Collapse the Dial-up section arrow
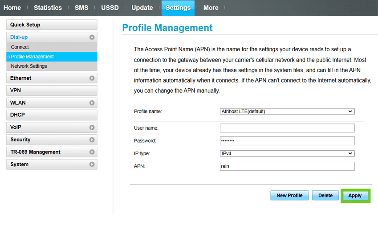The height and width of the screenshot is (247, 378). pyautogui.click(x=92, y=37)
